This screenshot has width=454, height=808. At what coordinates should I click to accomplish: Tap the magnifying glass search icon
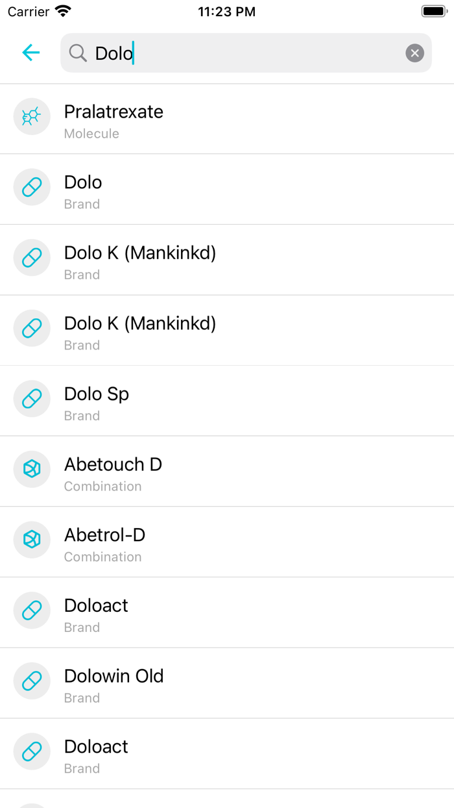tap(78, 53)
